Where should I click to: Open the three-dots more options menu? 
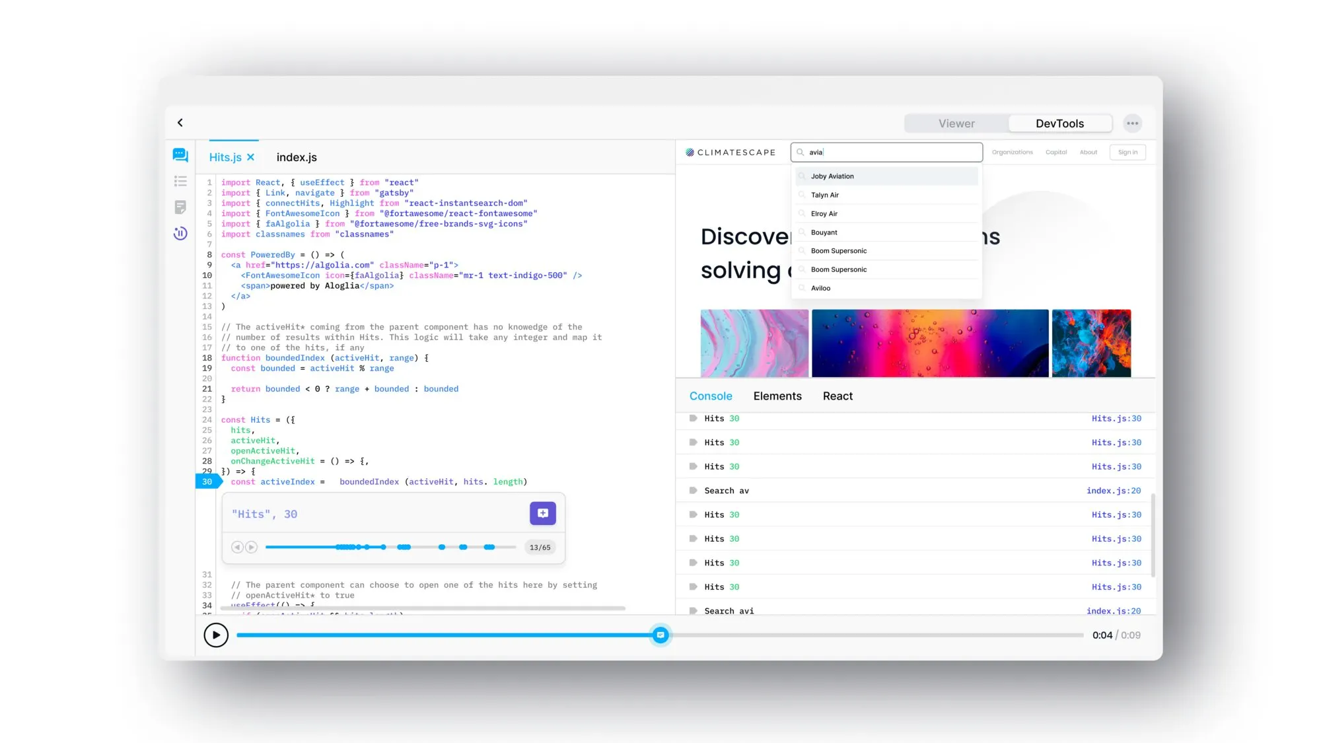[x=1132, y=124]
